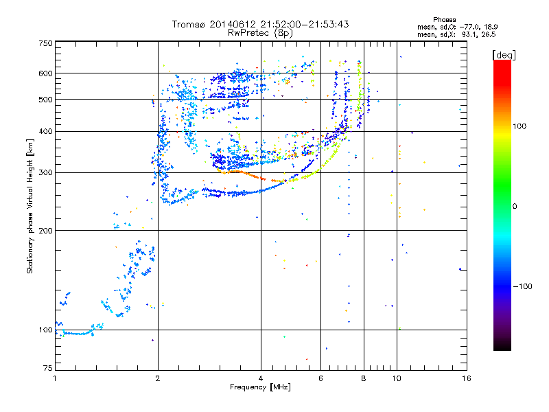Click the "Stationary phase Virtual Height [km]" axis title

[x=30, y=206]
